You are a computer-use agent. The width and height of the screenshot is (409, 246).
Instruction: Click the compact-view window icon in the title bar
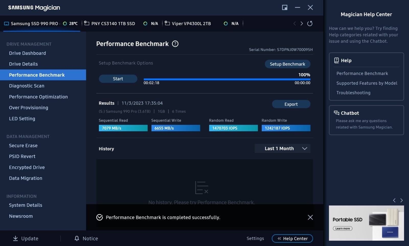(x=285, y=7)
